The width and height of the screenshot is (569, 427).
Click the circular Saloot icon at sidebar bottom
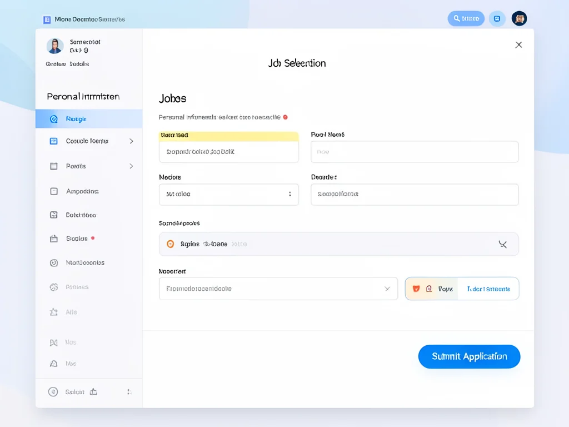point(53,392)
